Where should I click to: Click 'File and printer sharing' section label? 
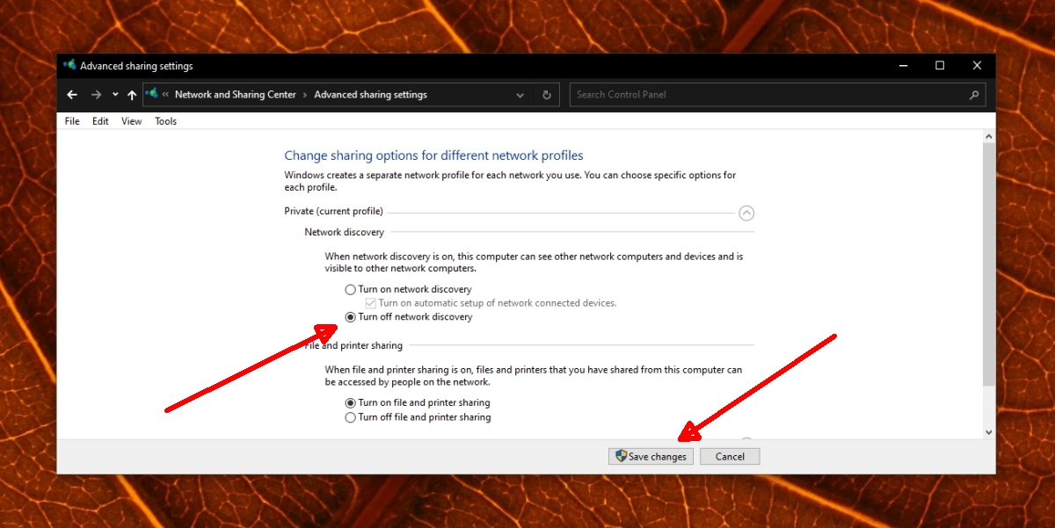coord(353,346)
